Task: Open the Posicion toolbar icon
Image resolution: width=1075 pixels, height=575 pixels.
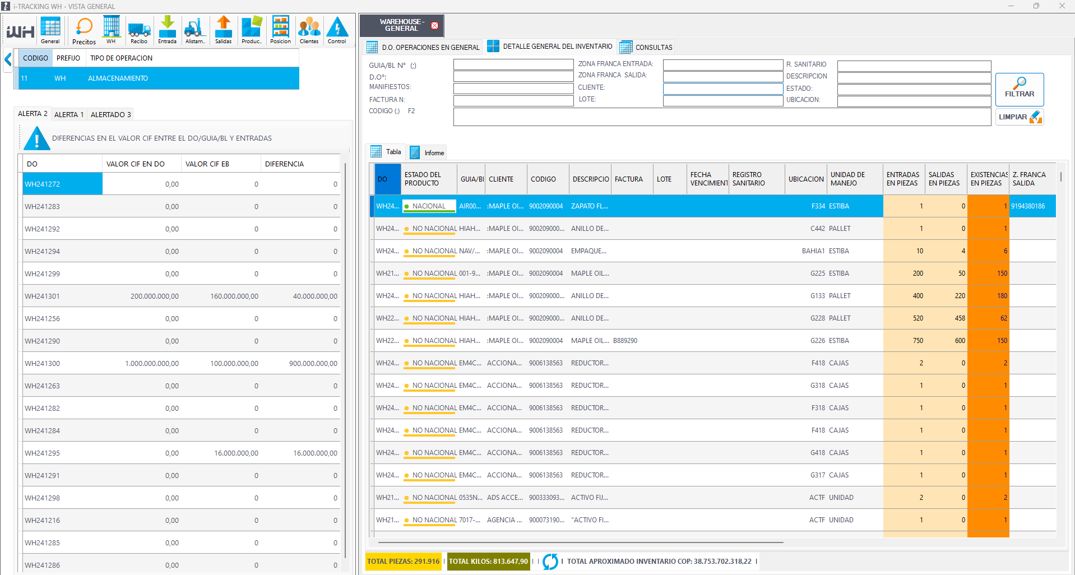Action: (x=280, y=30)
